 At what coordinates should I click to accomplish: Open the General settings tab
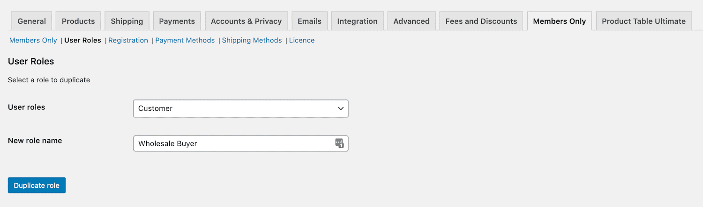[x=31, y=21]
